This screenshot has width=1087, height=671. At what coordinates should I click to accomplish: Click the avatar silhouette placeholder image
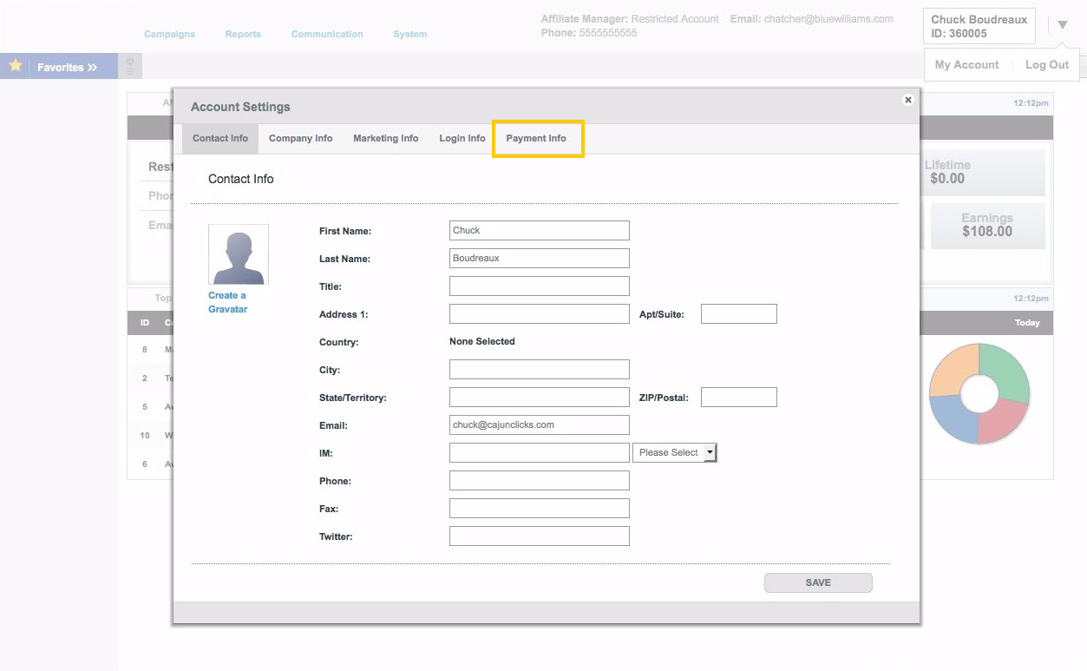pos(238,253)
